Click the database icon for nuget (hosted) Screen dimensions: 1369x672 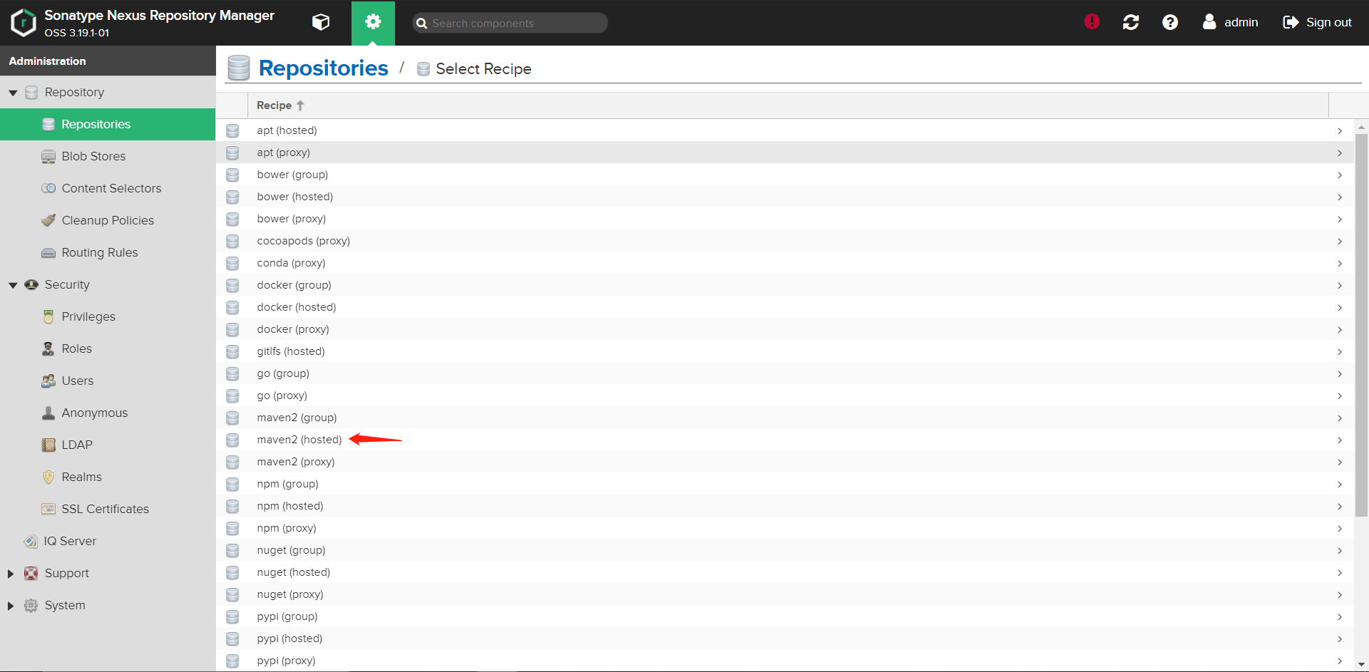coord(232,572)
